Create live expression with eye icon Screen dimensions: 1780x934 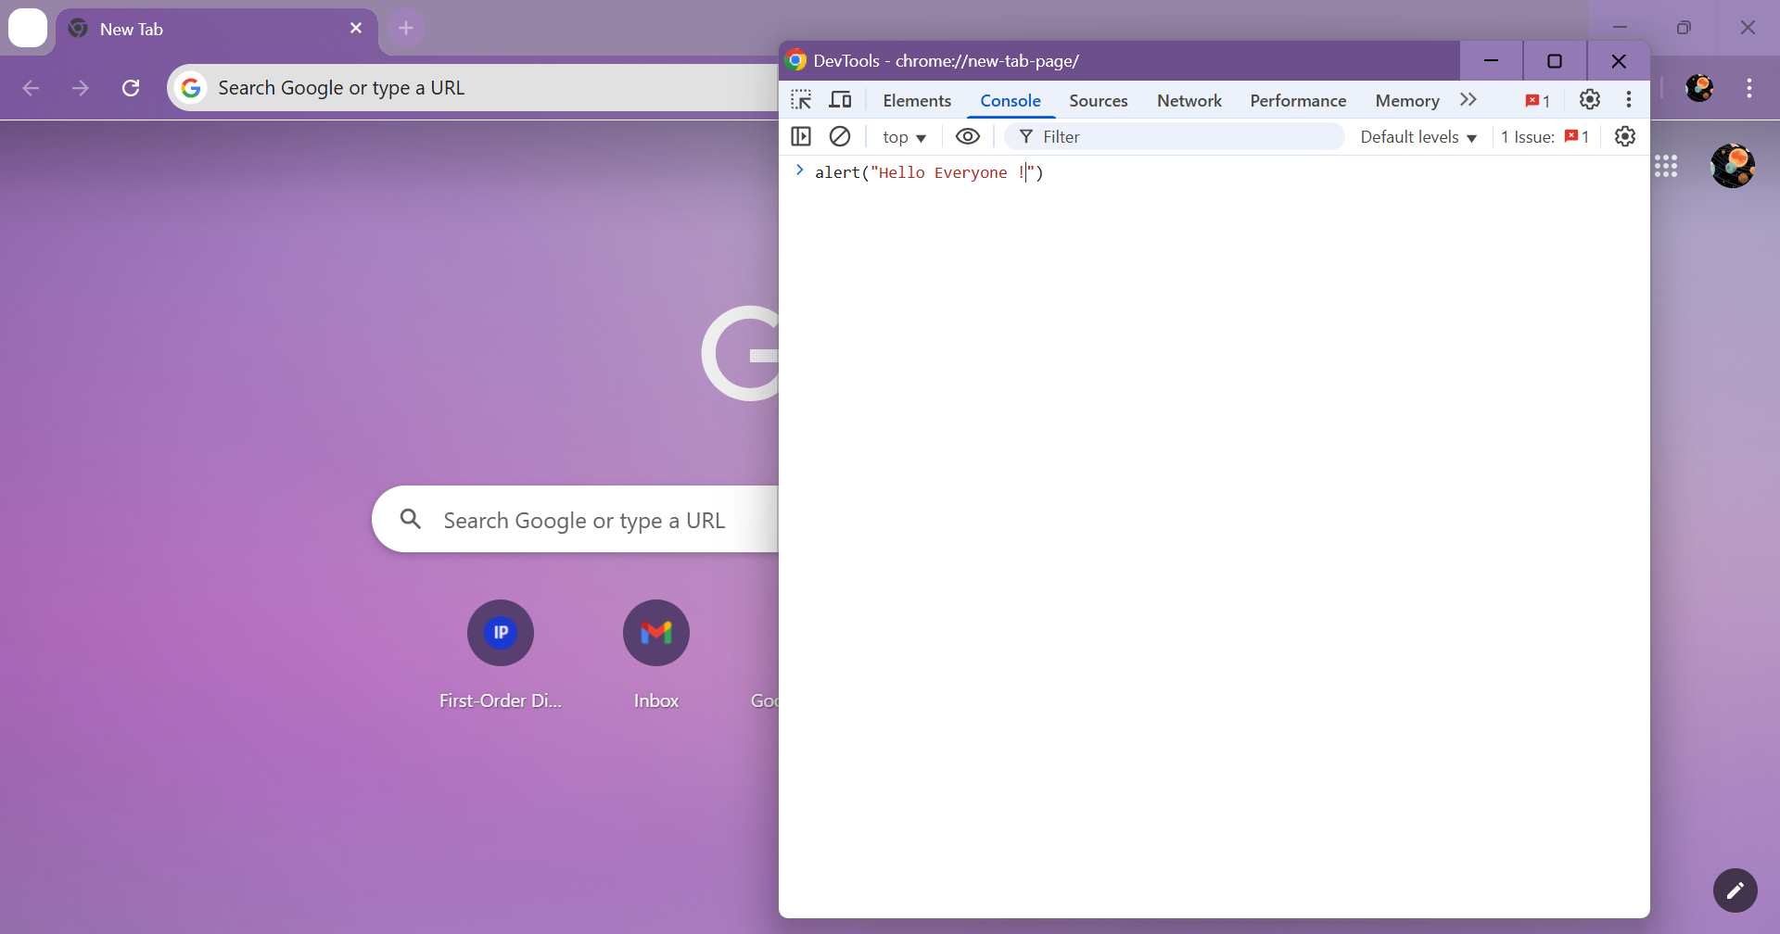coord(968,136)
